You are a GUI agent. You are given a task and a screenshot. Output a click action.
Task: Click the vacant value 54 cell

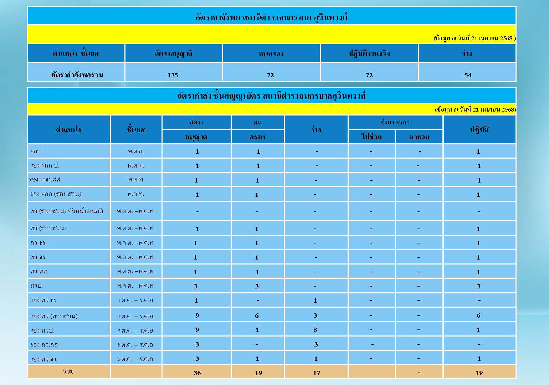[467, 75]
